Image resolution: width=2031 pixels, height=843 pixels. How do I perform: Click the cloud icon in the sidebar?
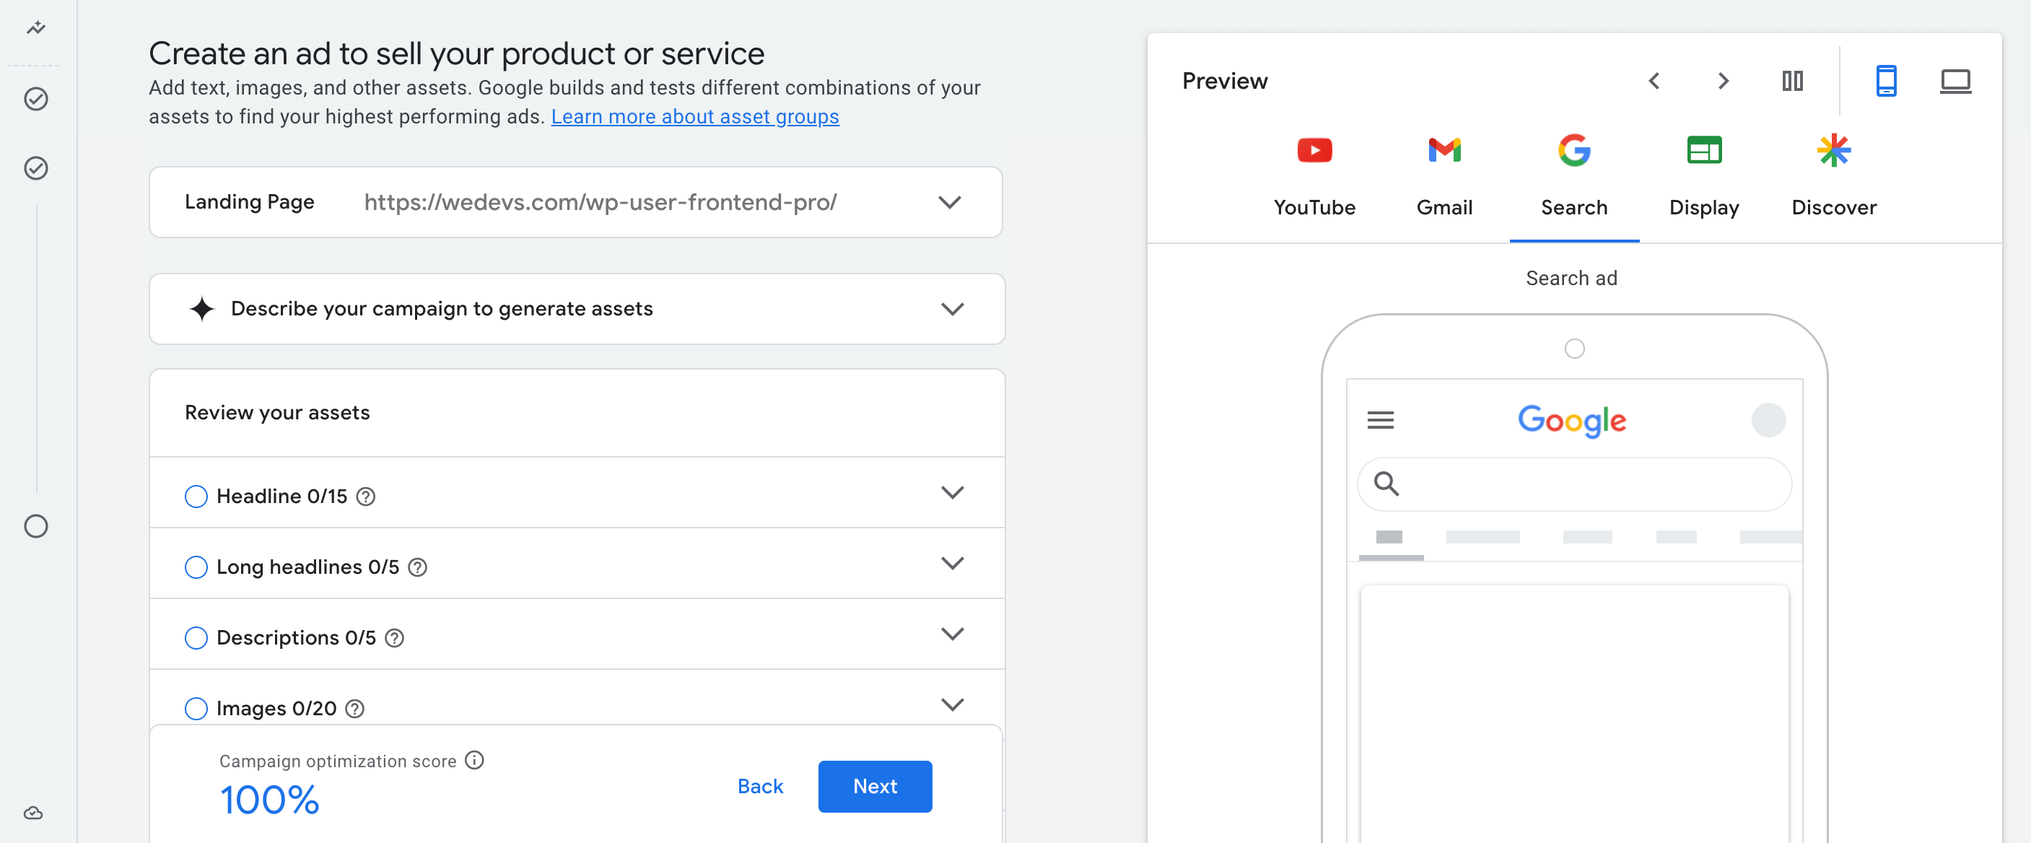33,813
